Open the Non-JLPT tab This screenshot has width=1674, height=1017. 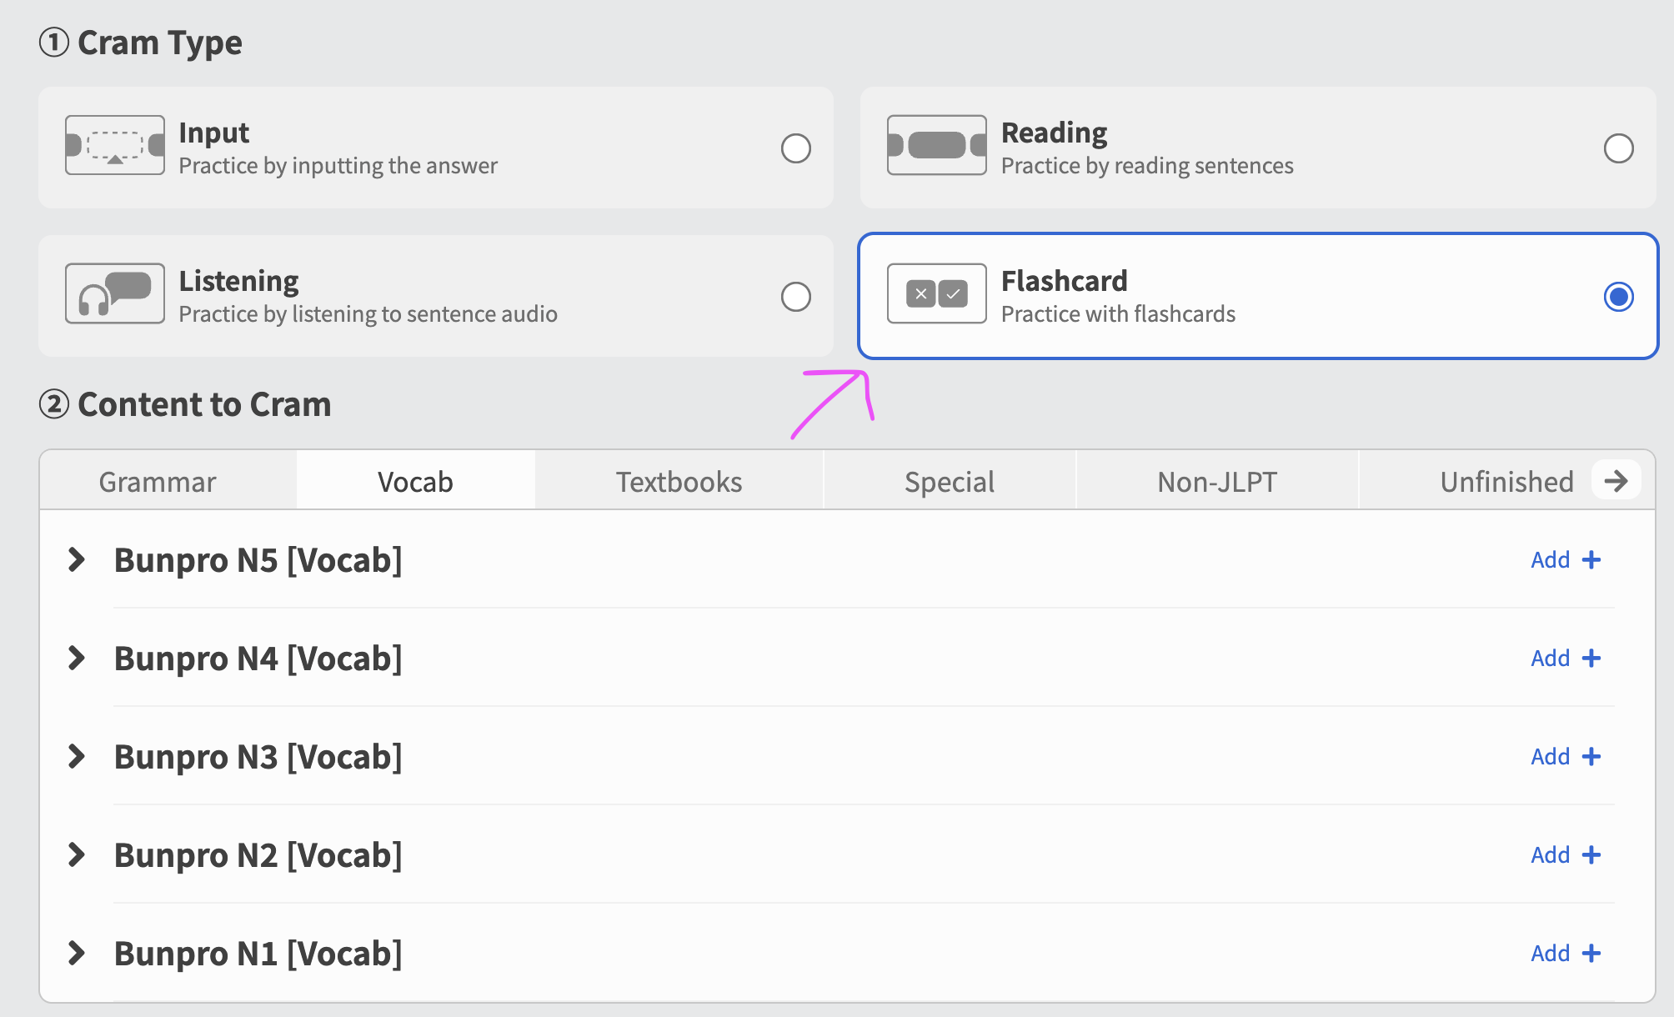pyautogui.click(x=1217, y=482)
